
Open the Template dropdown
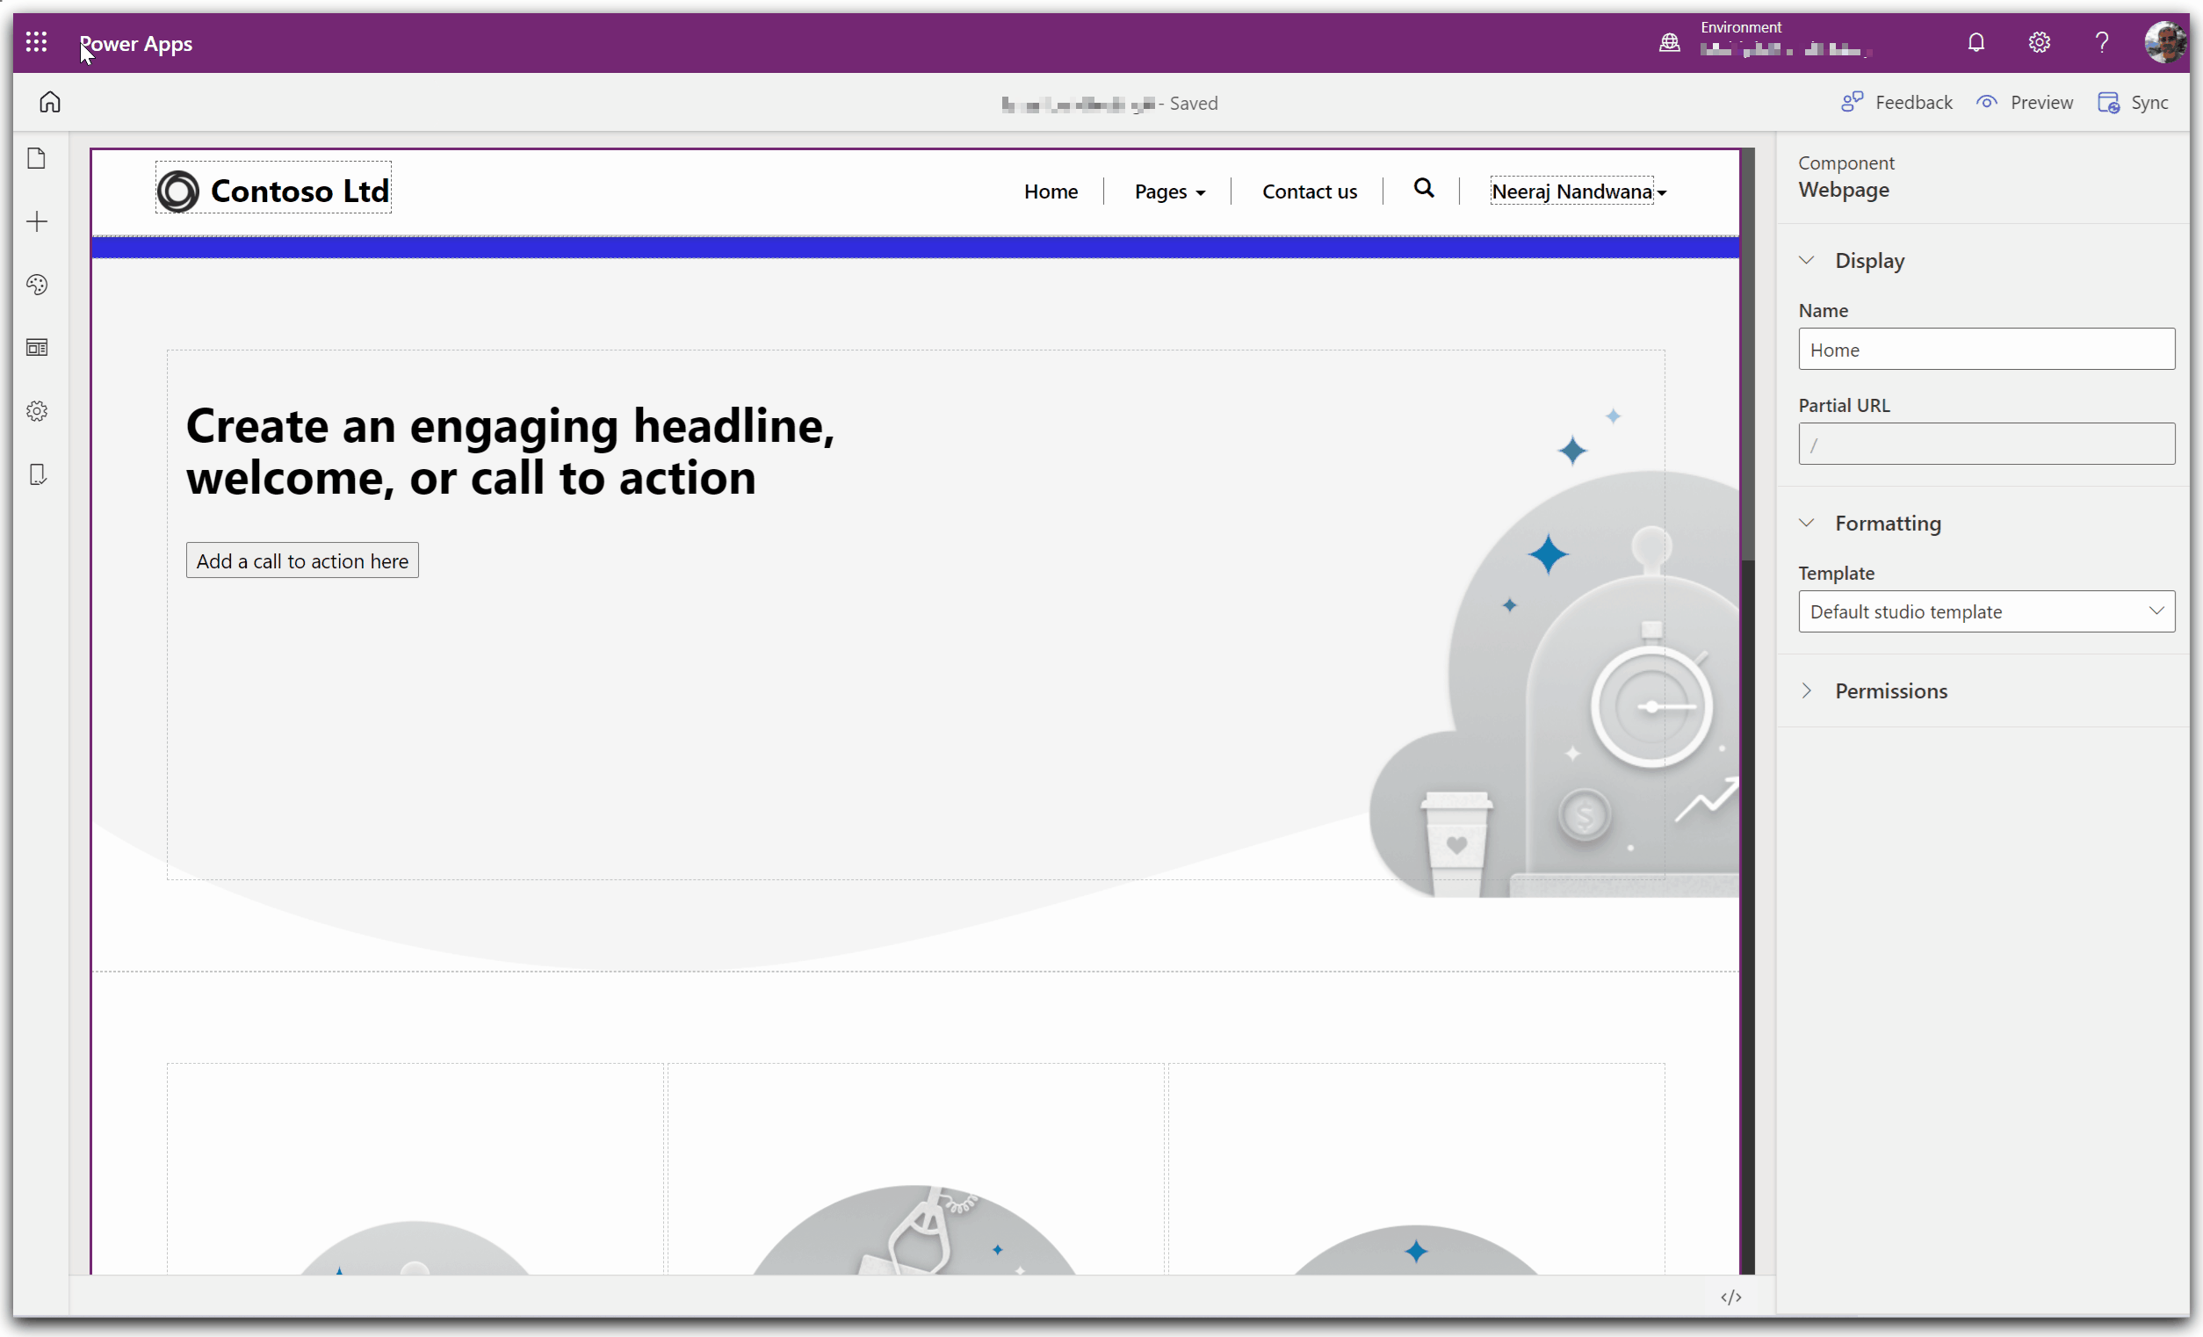[x=1986, y=611]
